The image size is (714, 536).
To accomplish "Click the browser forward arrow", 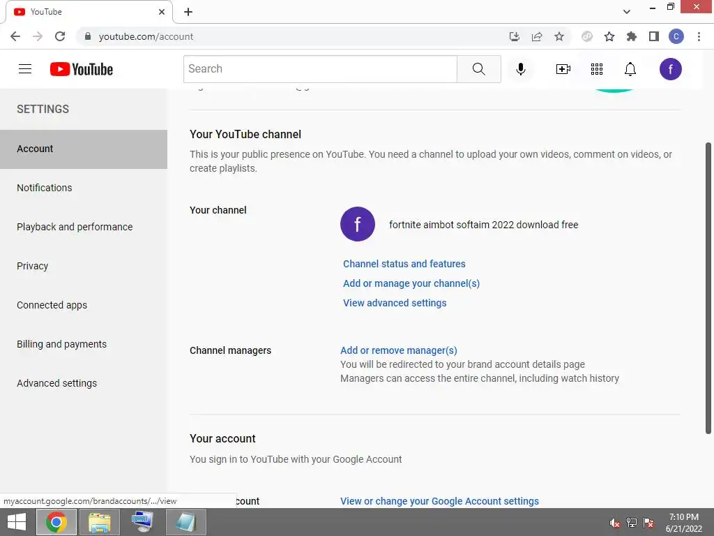I will pos(38,36).
